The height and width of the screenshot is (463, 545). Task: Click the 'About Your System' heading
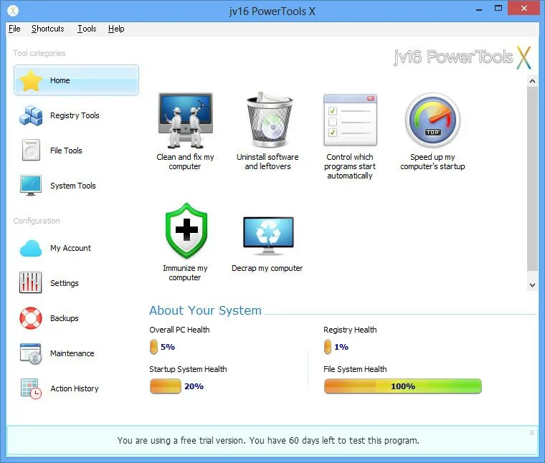click(x=205, y=310)
